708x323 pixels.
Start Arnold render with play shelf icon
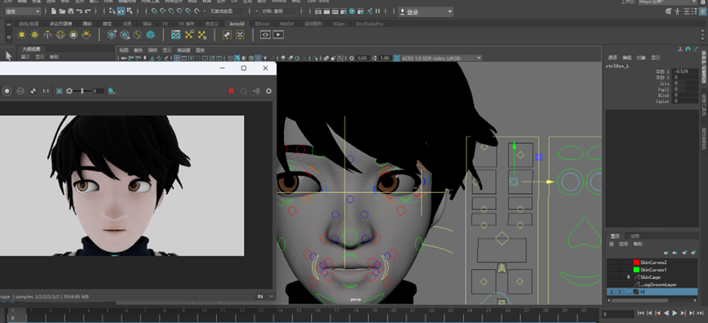pos(278,34)
